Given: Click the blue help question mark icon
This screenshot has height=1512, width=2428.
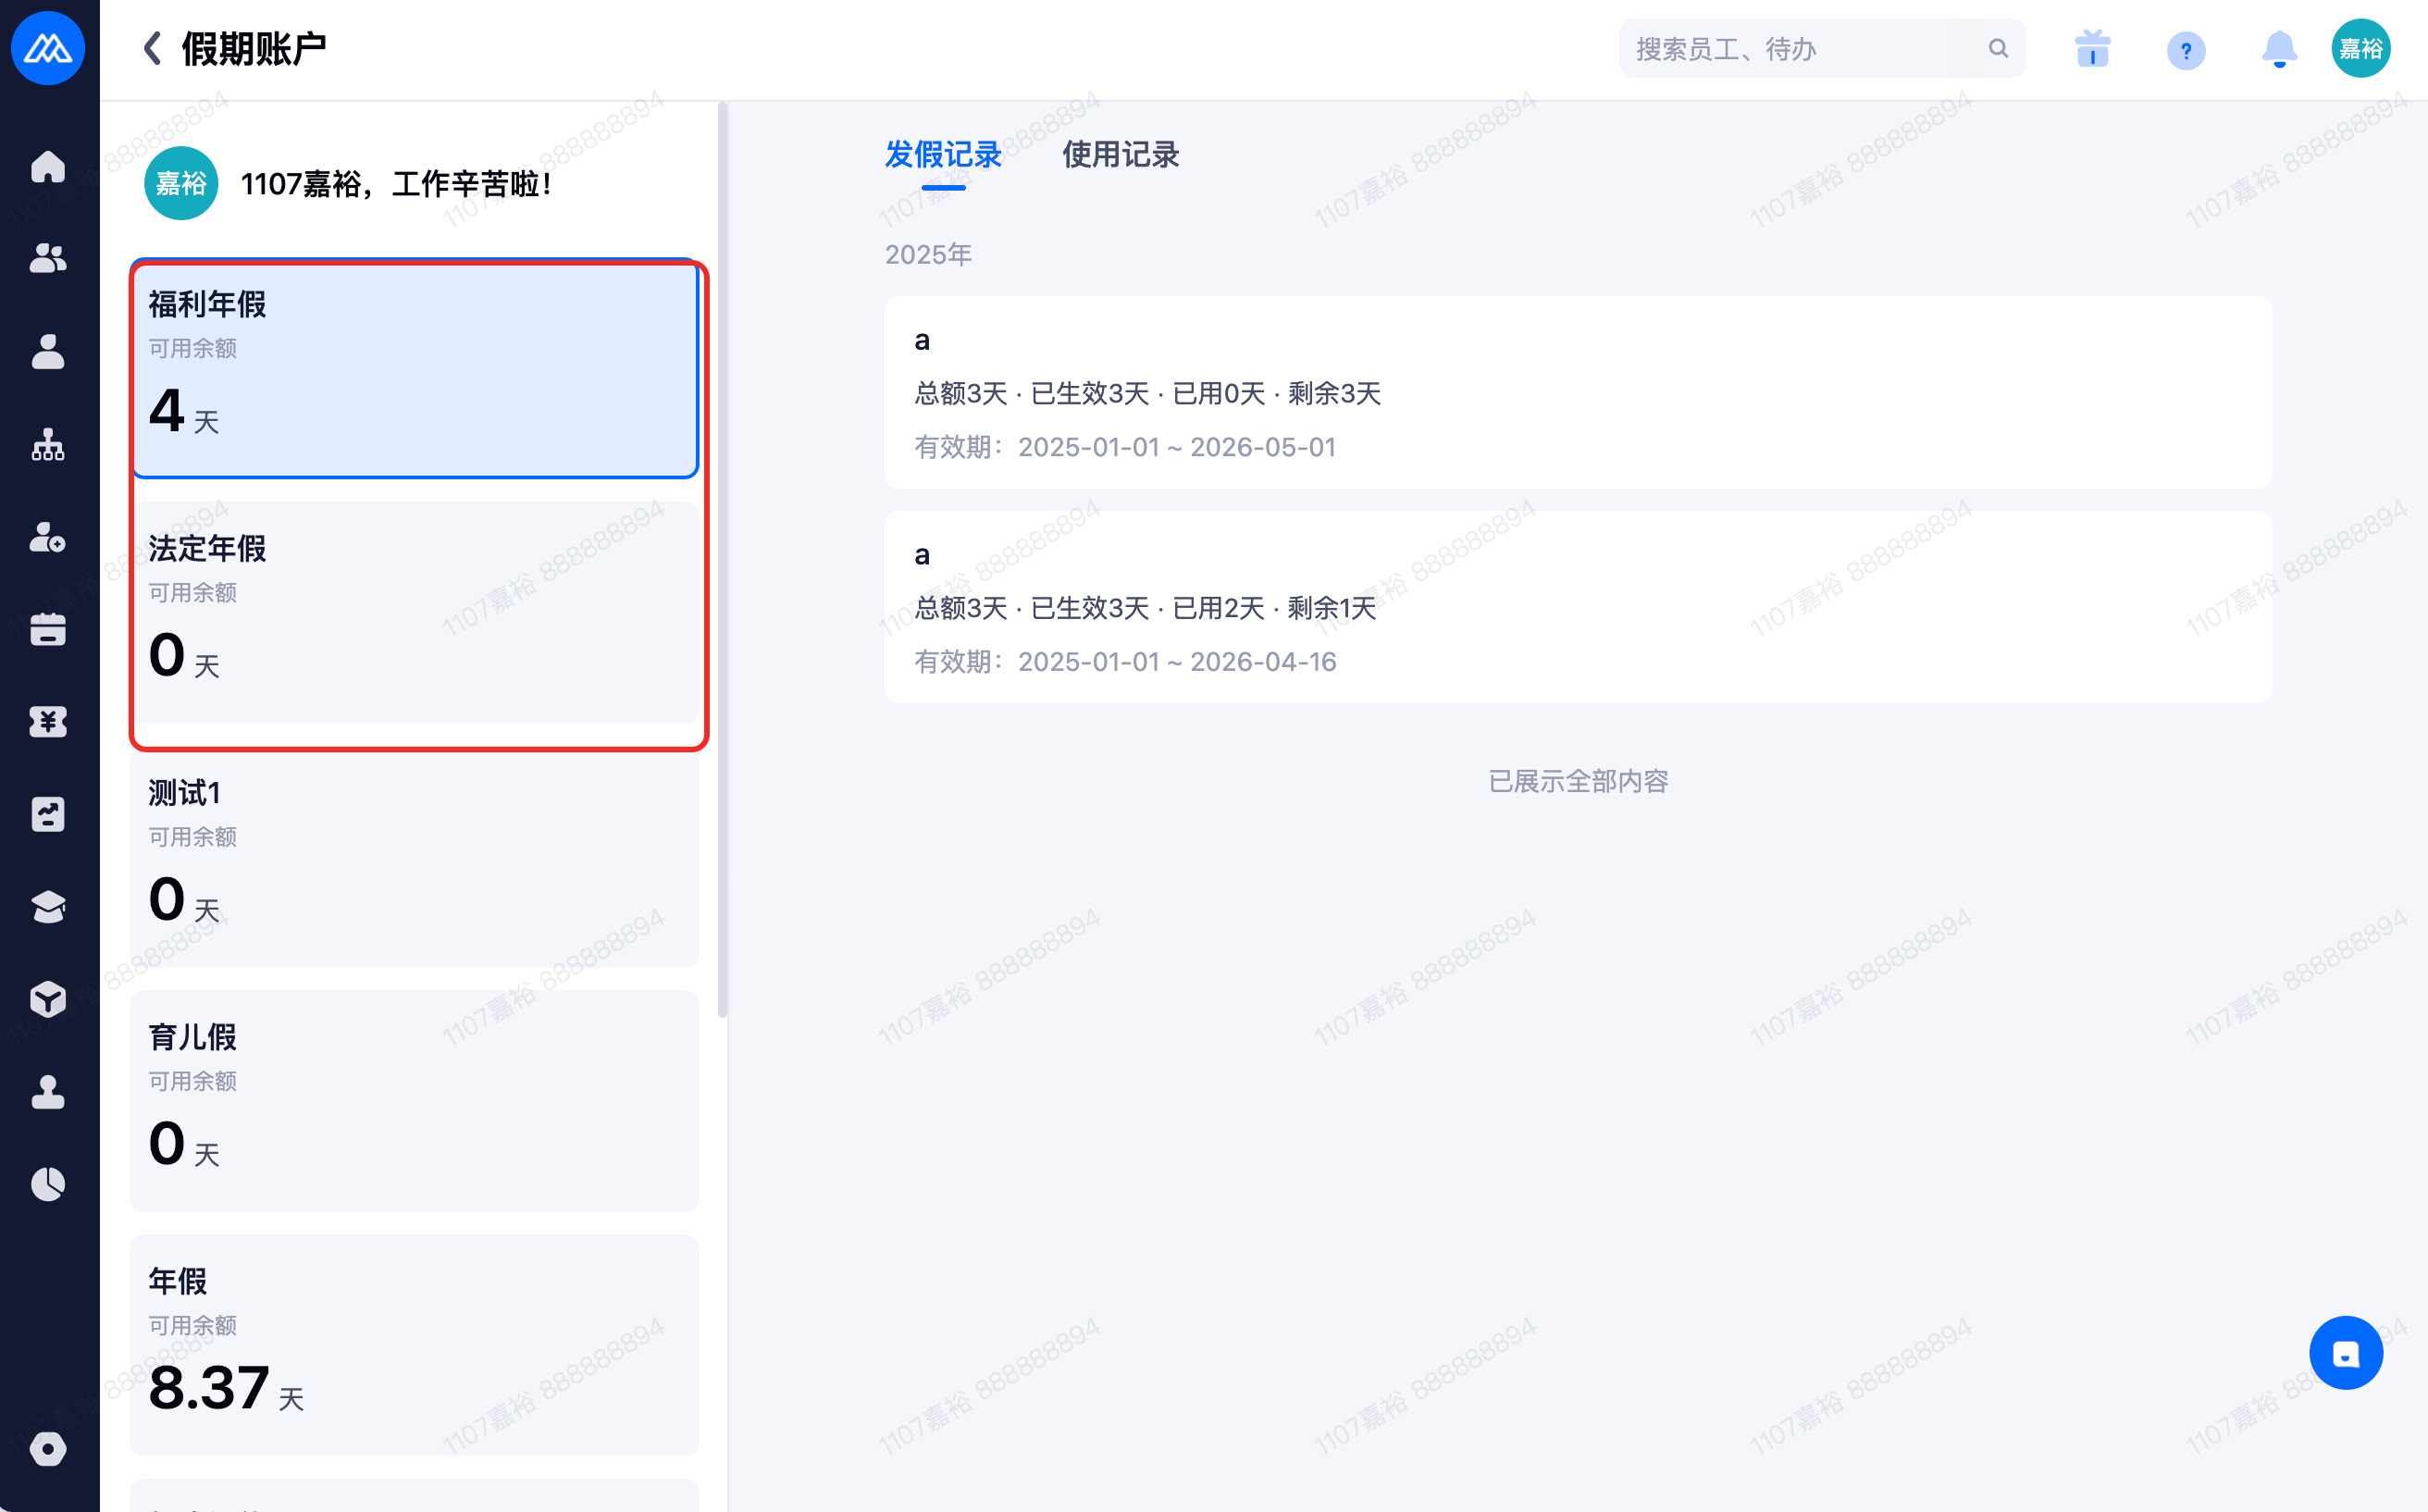Looking at the screenshot, I should 2186,50.
